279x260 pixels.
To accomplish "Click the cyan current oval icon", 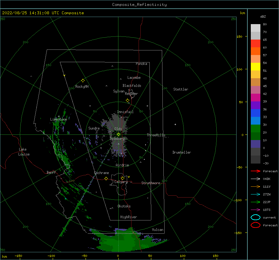I will coord(255,217).
